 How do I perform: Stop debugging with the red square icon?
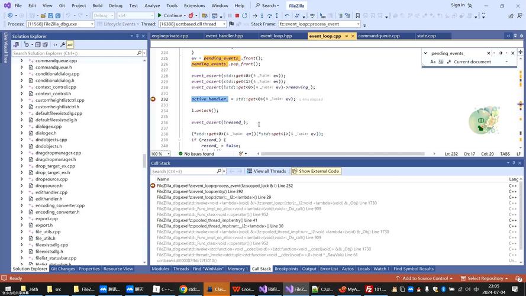click(x=237, y=15)
